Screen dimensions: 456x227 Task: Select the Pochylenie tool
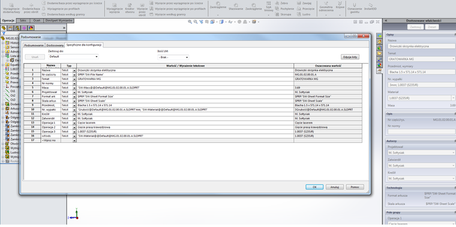coord(284,9)
